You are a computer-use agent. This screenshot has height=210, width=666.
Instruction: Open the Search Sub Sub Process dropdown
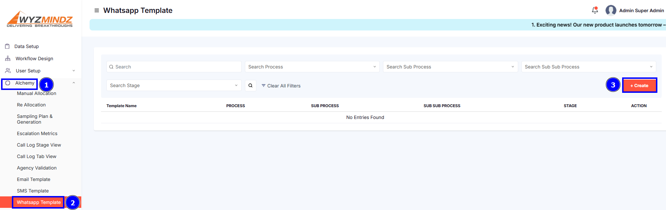(588, 67)
